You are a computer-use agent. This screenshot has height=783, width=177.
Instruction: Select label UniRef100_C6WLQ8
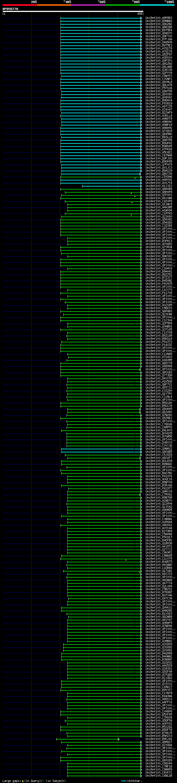click(158, 776)
